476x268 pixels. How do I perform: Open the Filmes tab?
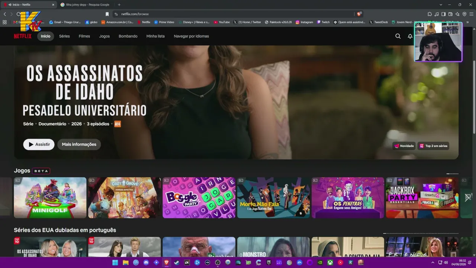click(84, 36)
